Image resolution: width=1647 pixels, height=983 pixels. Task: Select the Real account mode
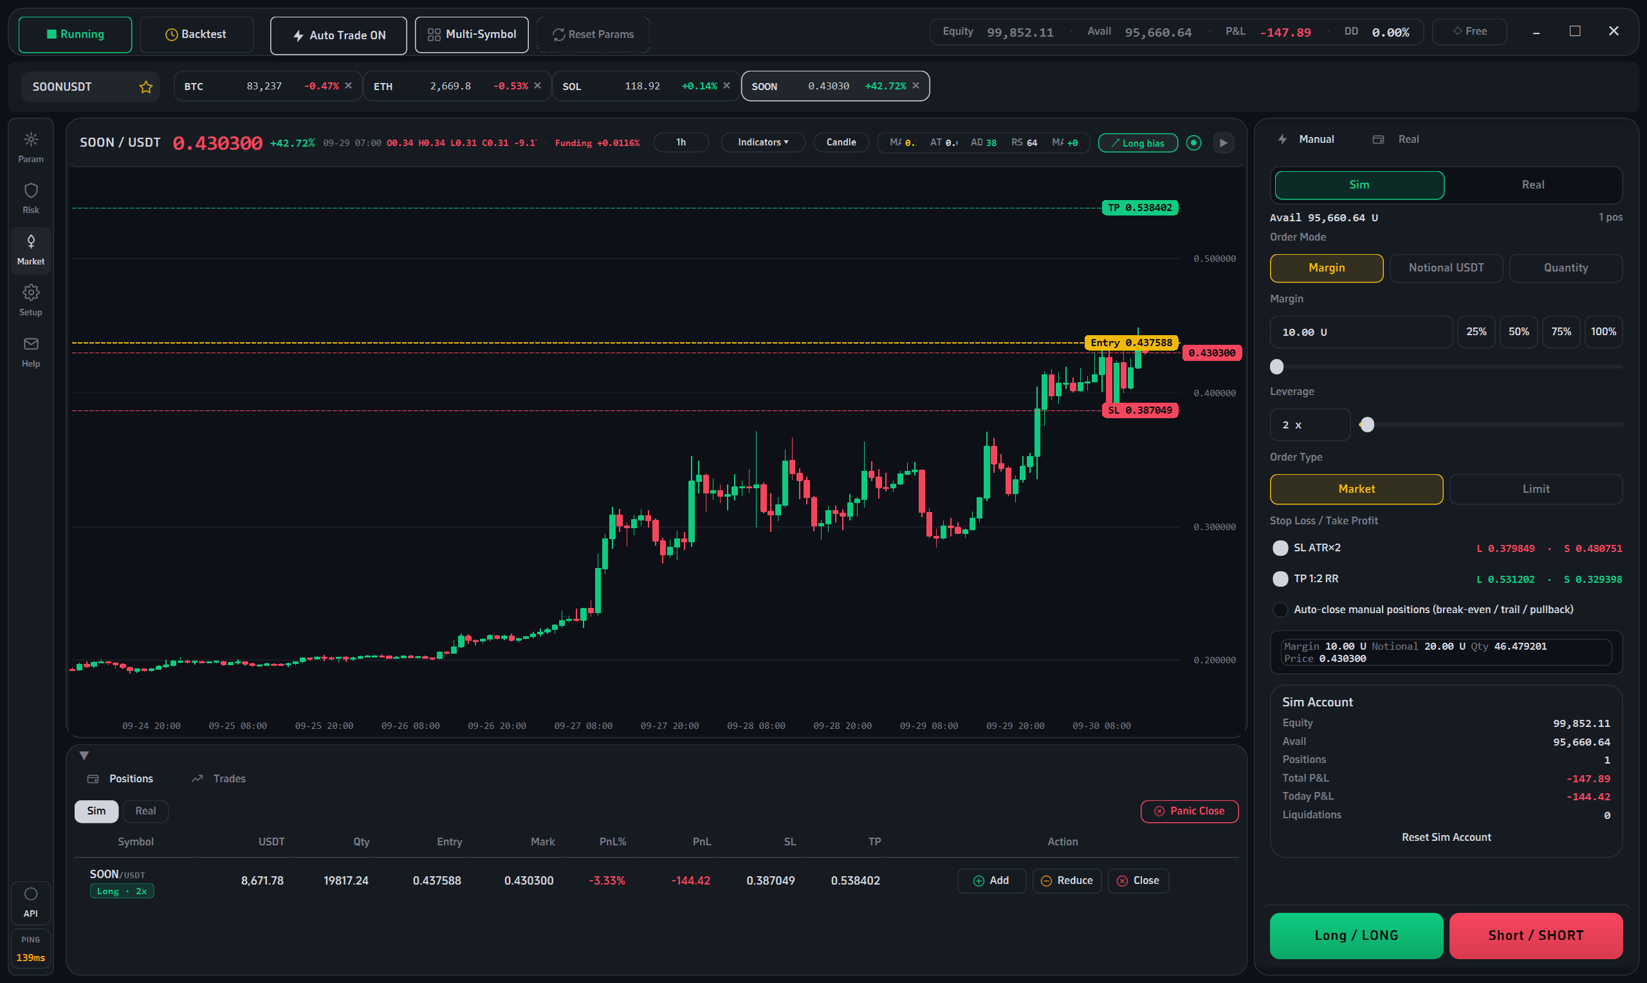pyautogui.click(x=1532, y=185)
